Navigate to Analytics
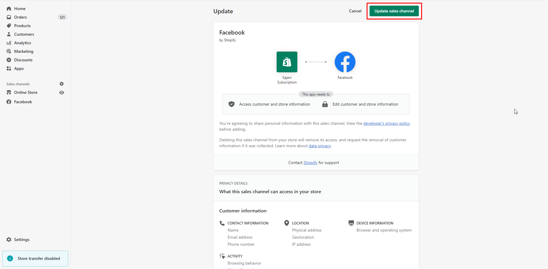 coord(22,43)
